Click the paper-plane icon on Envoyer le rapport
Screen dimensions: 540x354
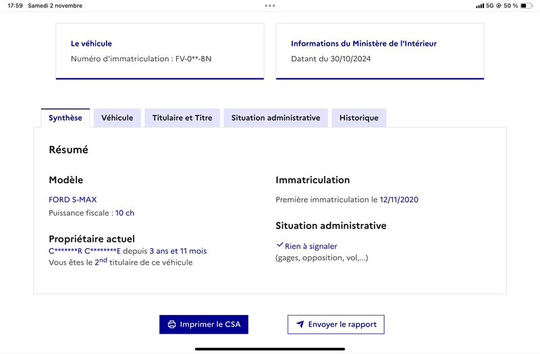point(300,324)
